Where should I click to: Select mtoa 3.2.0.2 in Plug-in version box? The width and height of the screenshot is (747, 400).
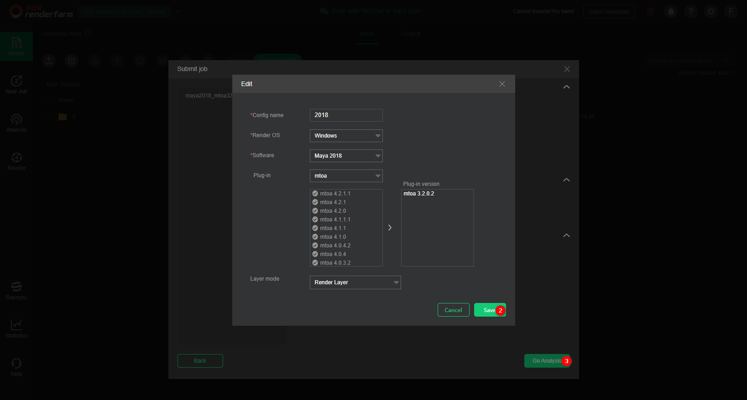coord(419,194)
